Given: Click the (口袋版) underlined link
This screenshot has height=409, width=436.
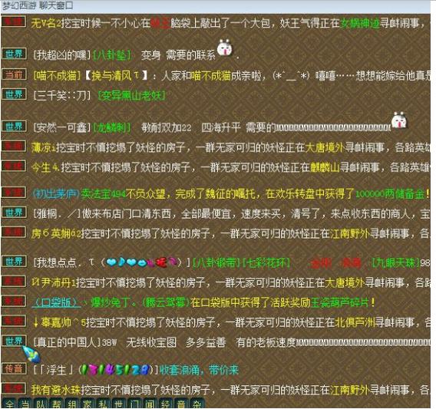Looking at the screenshot, I should click(x=56, y=302).
